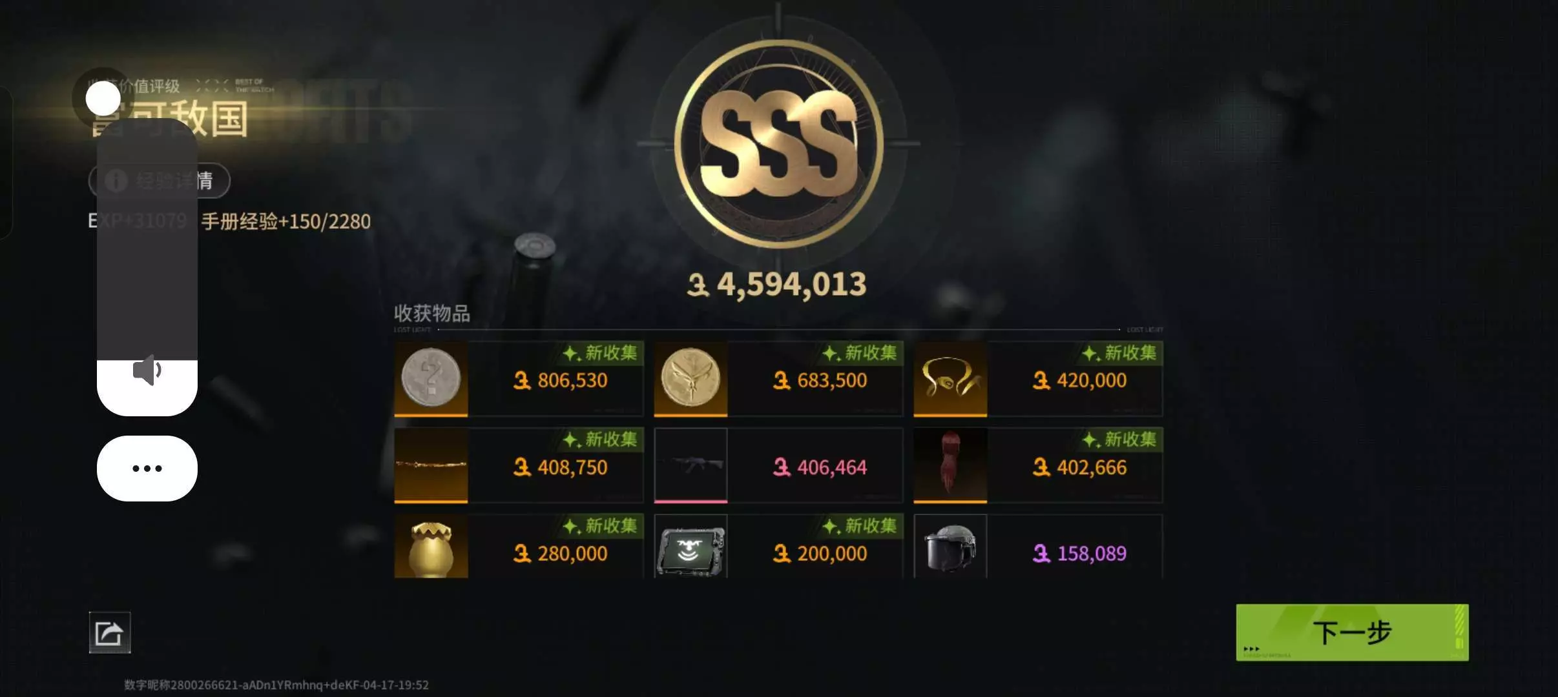
Task: Click the 收获物品 section heading
Action: (x=432, y=314)
